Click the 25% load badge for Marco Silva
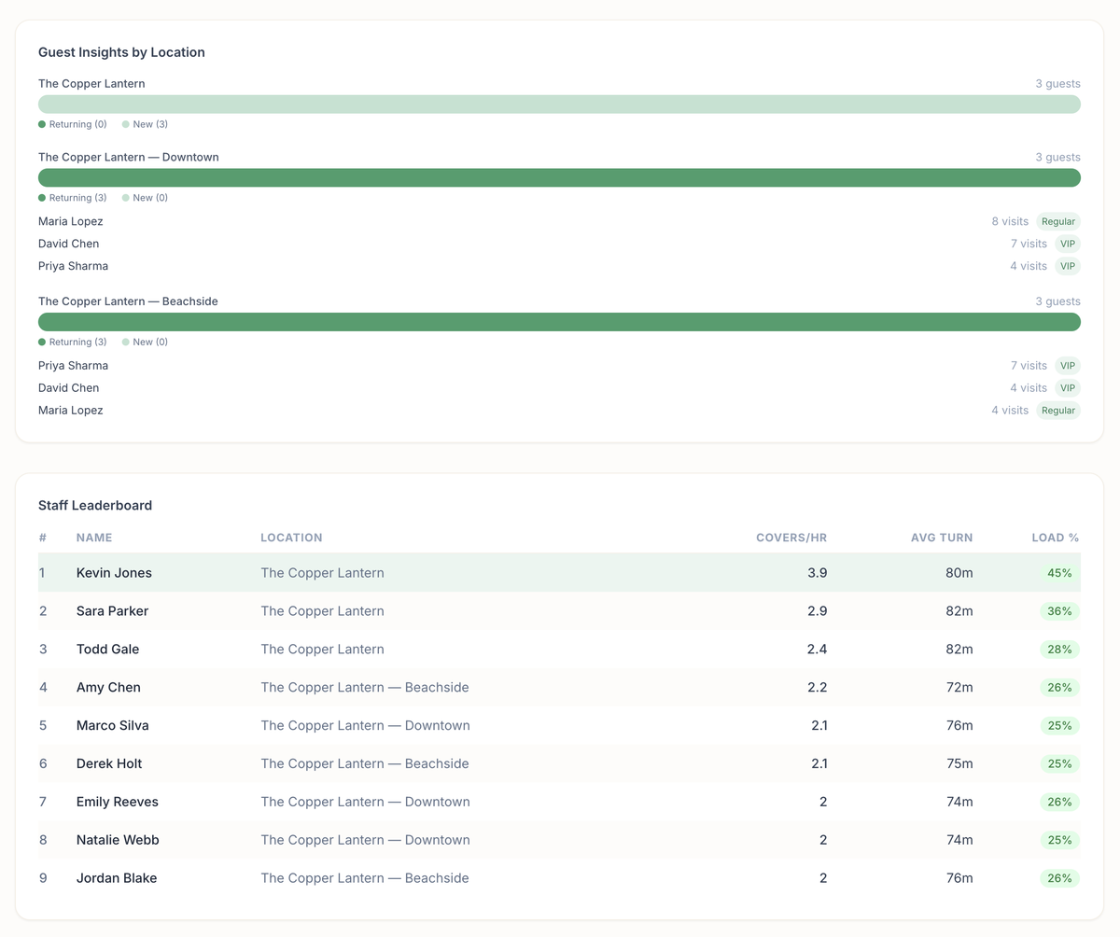The height and width of the screenshot is (937, 1120). [x=1059, y=726]
